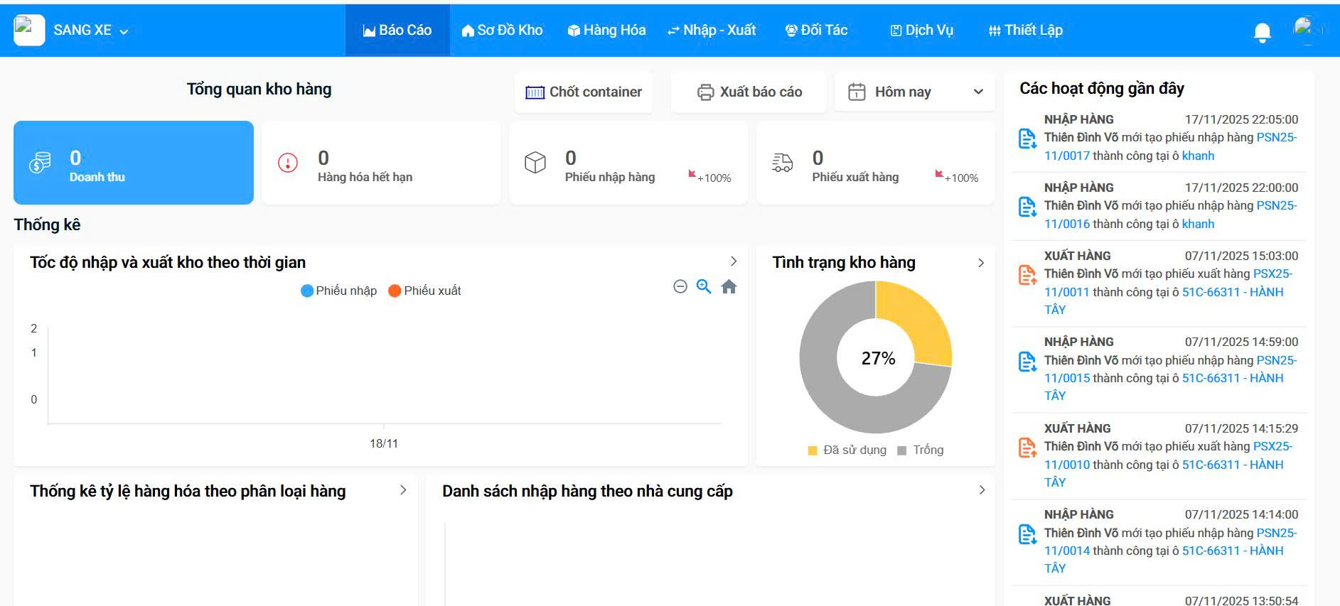Click the export slip truck icon
The height and width of the screenshot is (606, 1340).
(x=782, y=163)
